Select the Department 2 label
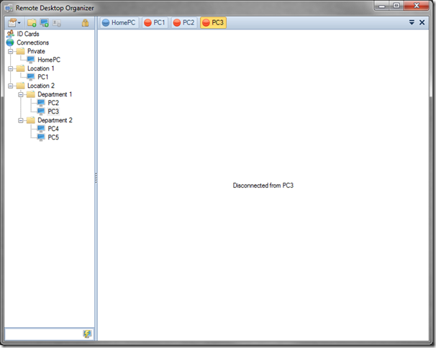Image resolution: width=436 pixels, height=348 pixels. 55,120
